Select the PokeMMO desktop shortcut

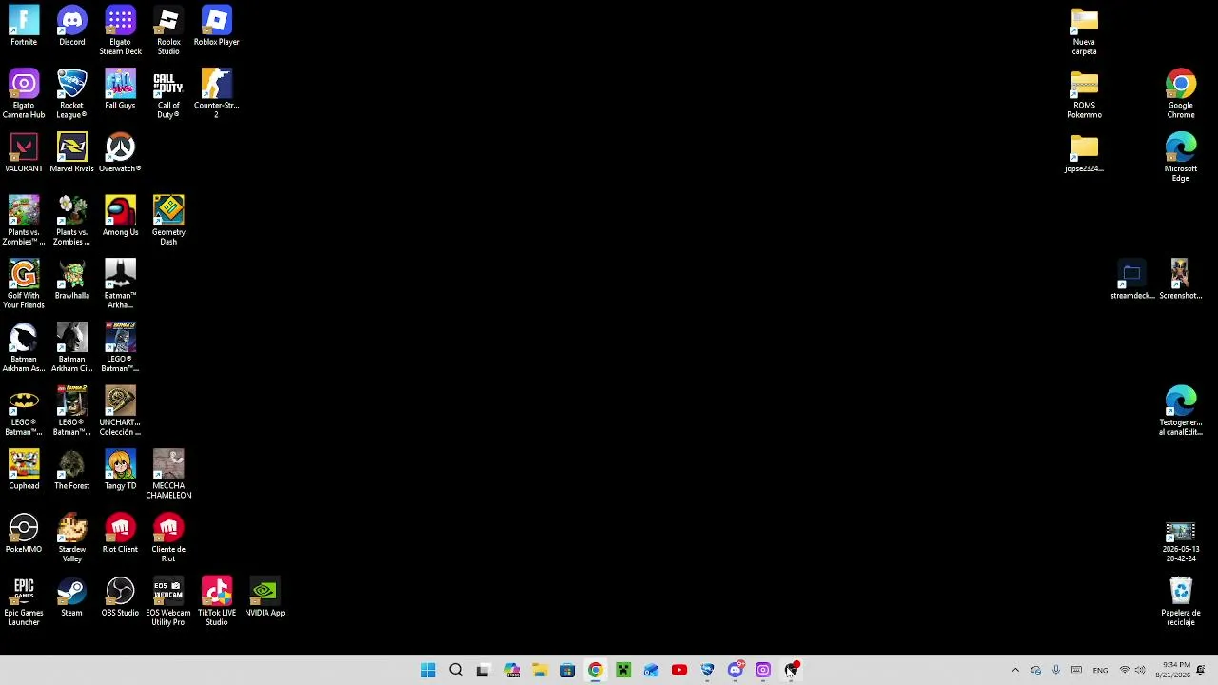(24, 534)
